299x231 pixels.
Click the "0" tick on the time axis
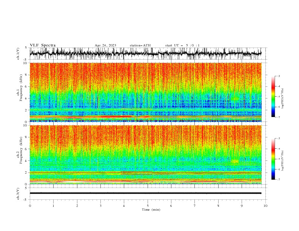click(x=30, y=206)
